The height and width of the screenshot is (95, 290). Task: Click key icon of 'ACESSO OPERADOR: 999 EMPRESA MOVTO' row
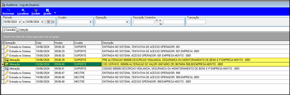click(x=7, y=82)
